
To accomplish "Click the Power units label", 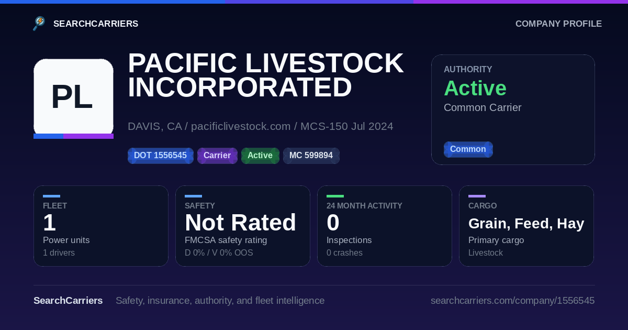I will (66, 240).
